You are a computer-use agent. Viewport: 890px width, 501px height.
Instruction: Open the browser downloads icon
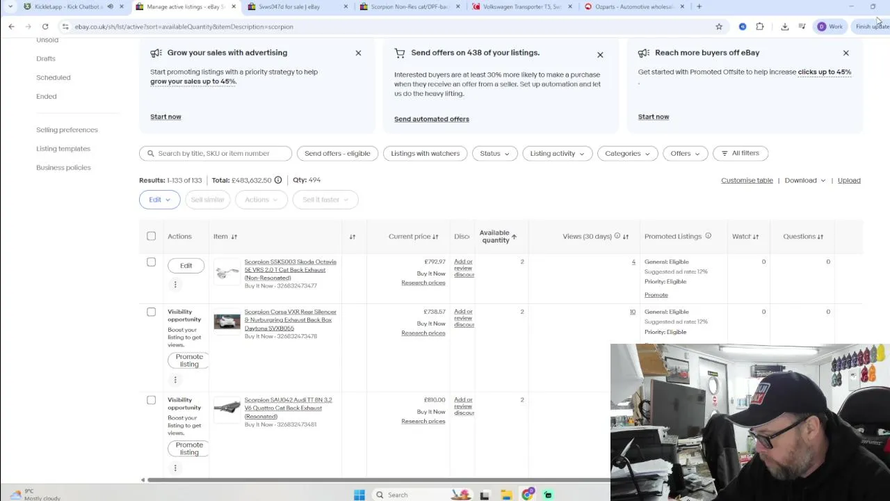coord(785,26)
